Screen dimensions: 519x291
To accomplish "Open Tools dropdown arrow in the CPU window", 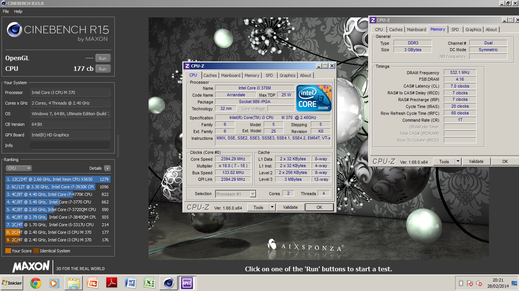I will pyautogui.click(x=272, y=207).
